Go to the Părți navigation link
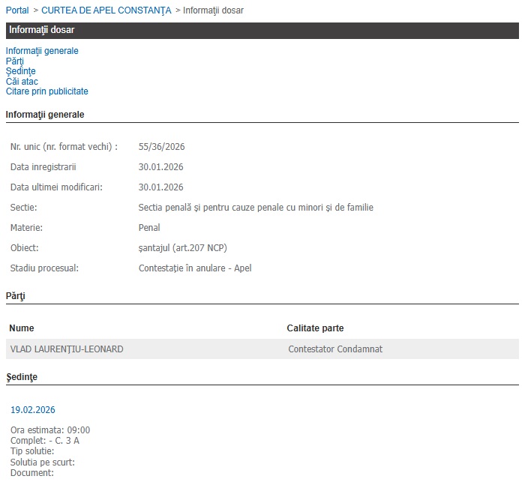The image size is (528, 491). pyautogui.click(x=15, y=61)
